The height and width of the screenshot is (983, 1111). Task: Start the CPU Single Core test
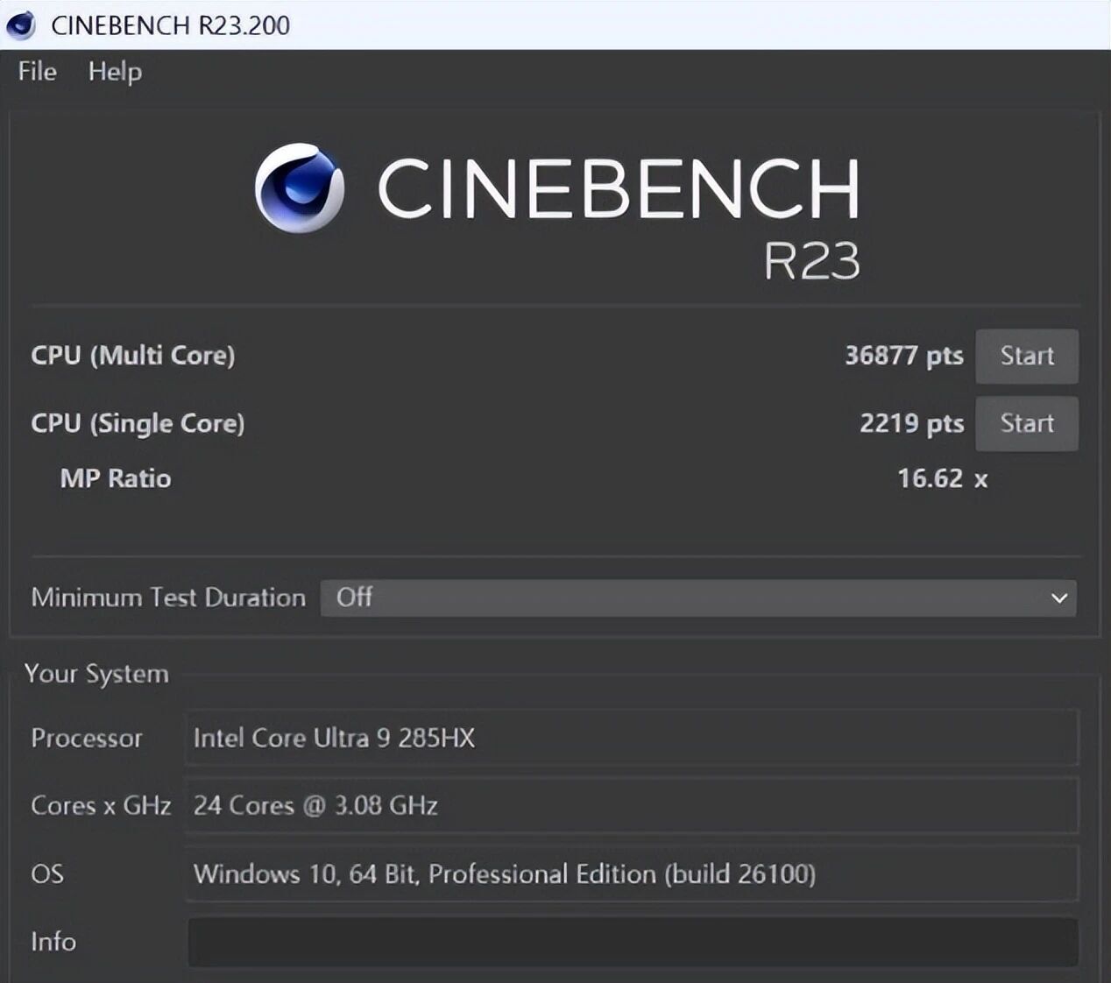click(1026, 423)
